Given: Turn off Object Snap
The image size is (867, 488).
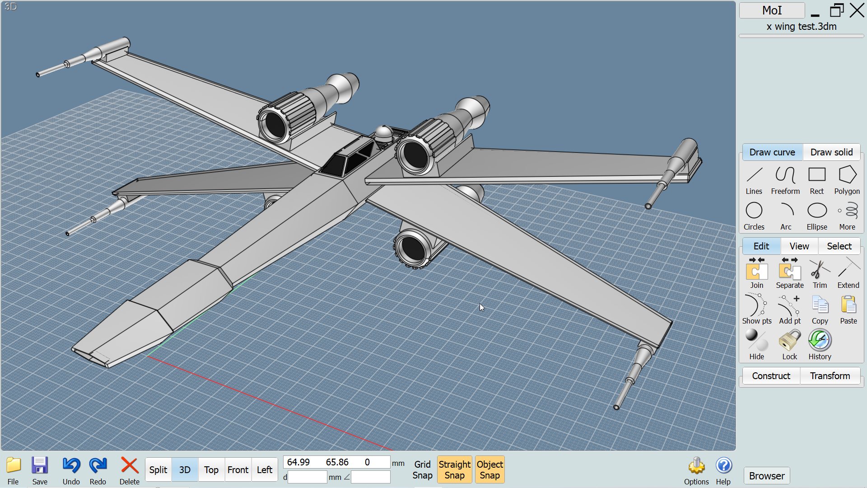Looking at the screenshot, I should (x=489, y=469).
